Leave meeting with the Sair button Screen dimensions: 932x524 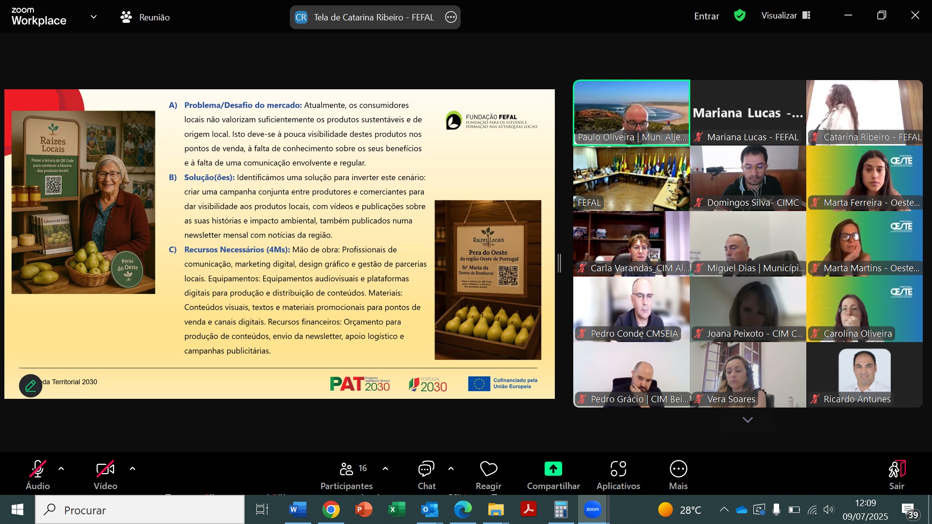[x=897, y=475]
